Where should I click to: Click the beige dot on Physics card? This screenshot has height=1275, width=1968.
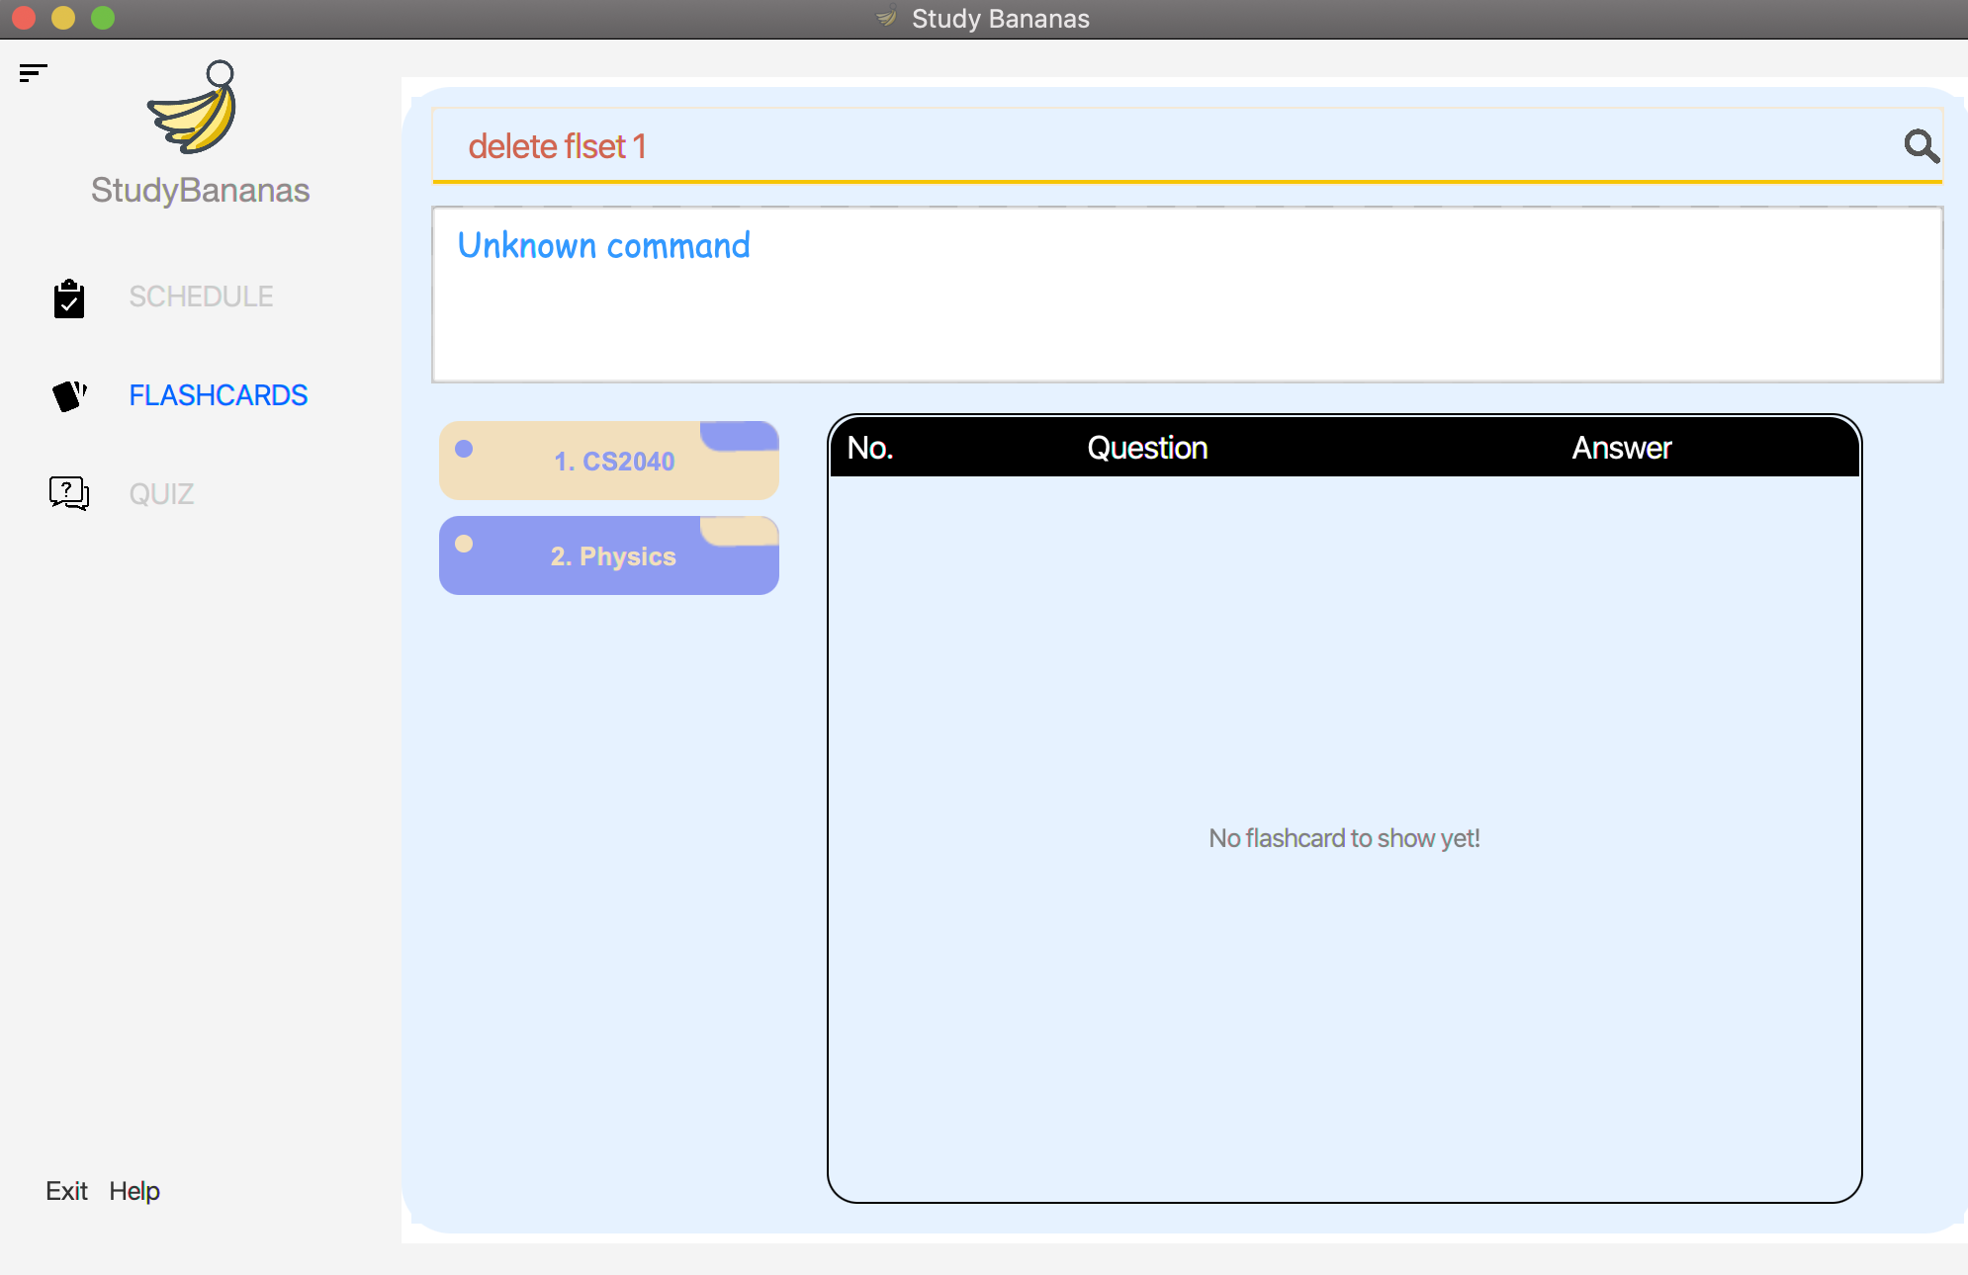(x=464, y=544)
